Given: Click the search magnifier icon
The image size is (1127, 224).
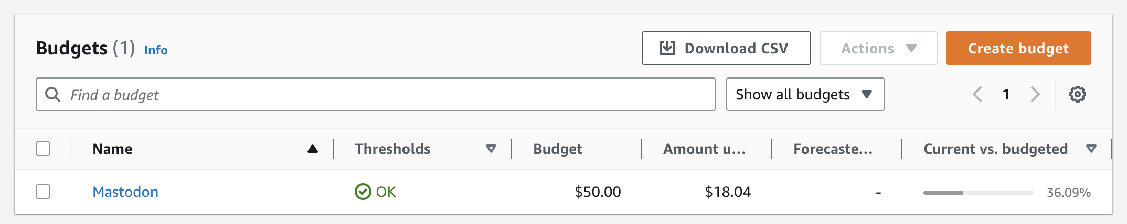Looking at the screenshot, I should click(x=52, y=95).
